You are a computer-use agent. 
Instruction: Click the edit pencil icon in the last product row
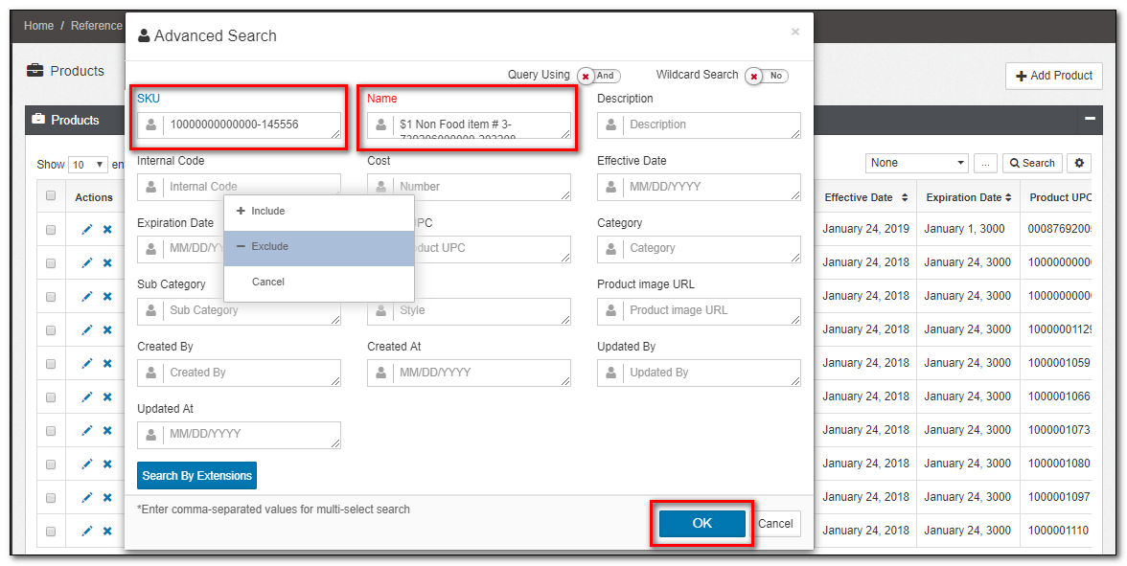coord(87,531)
